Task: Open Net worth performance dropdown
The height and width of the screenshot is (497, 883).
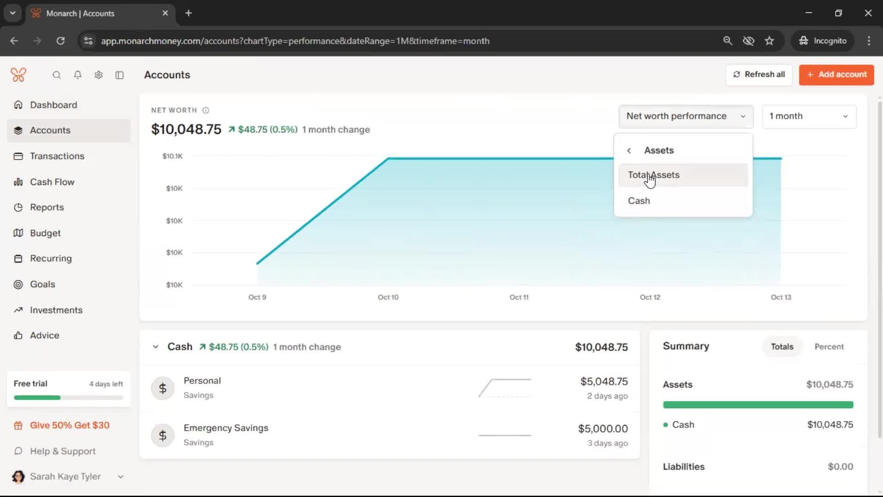Action: point(685,116)
